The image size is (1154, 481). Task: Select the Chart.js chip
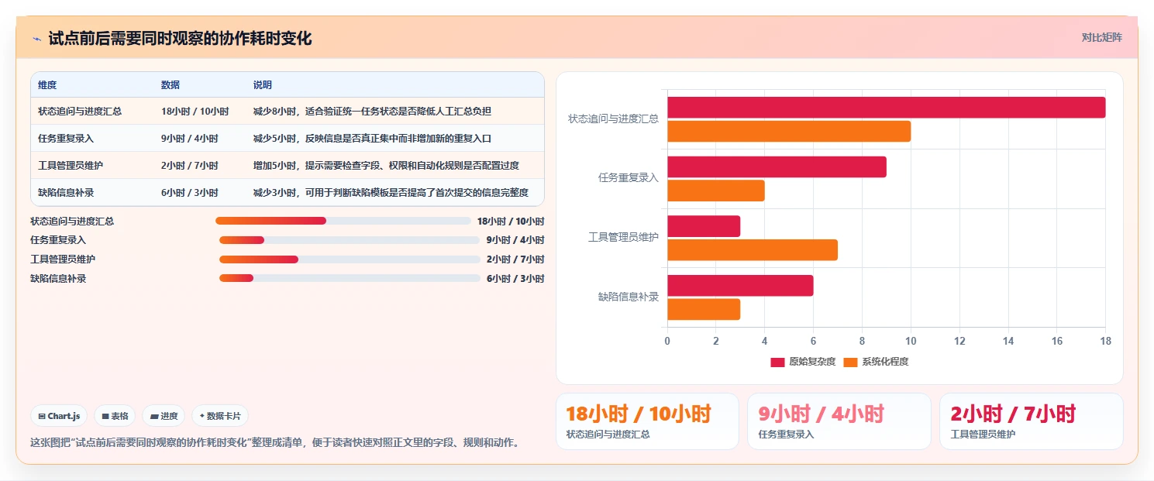pyautogui.click(x=60, y=416)
